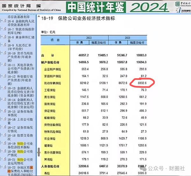Click the value 15867.8 in 财产保险公司 row
The width and height of the screenshot is (191, 176).
[122, 62]
